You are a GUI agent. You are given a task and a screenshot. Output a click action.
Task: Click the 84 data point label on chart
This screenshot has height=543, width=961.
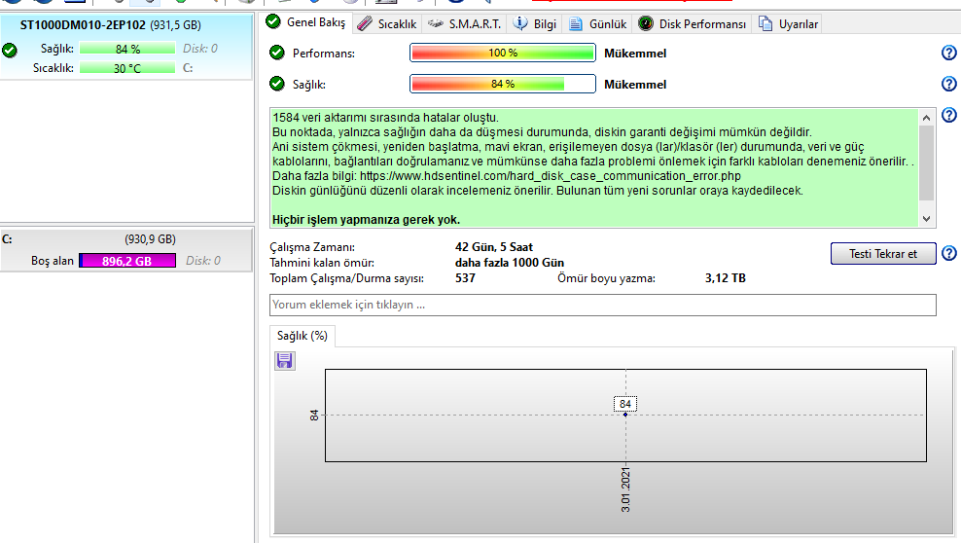(x=625, y=404)
